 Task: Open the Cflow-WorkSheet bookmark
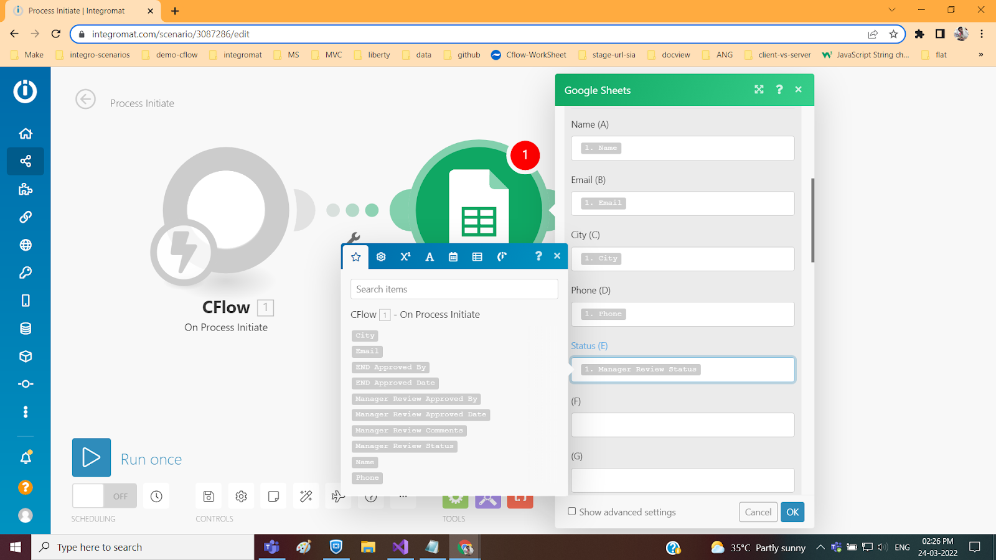coord(529,55)
